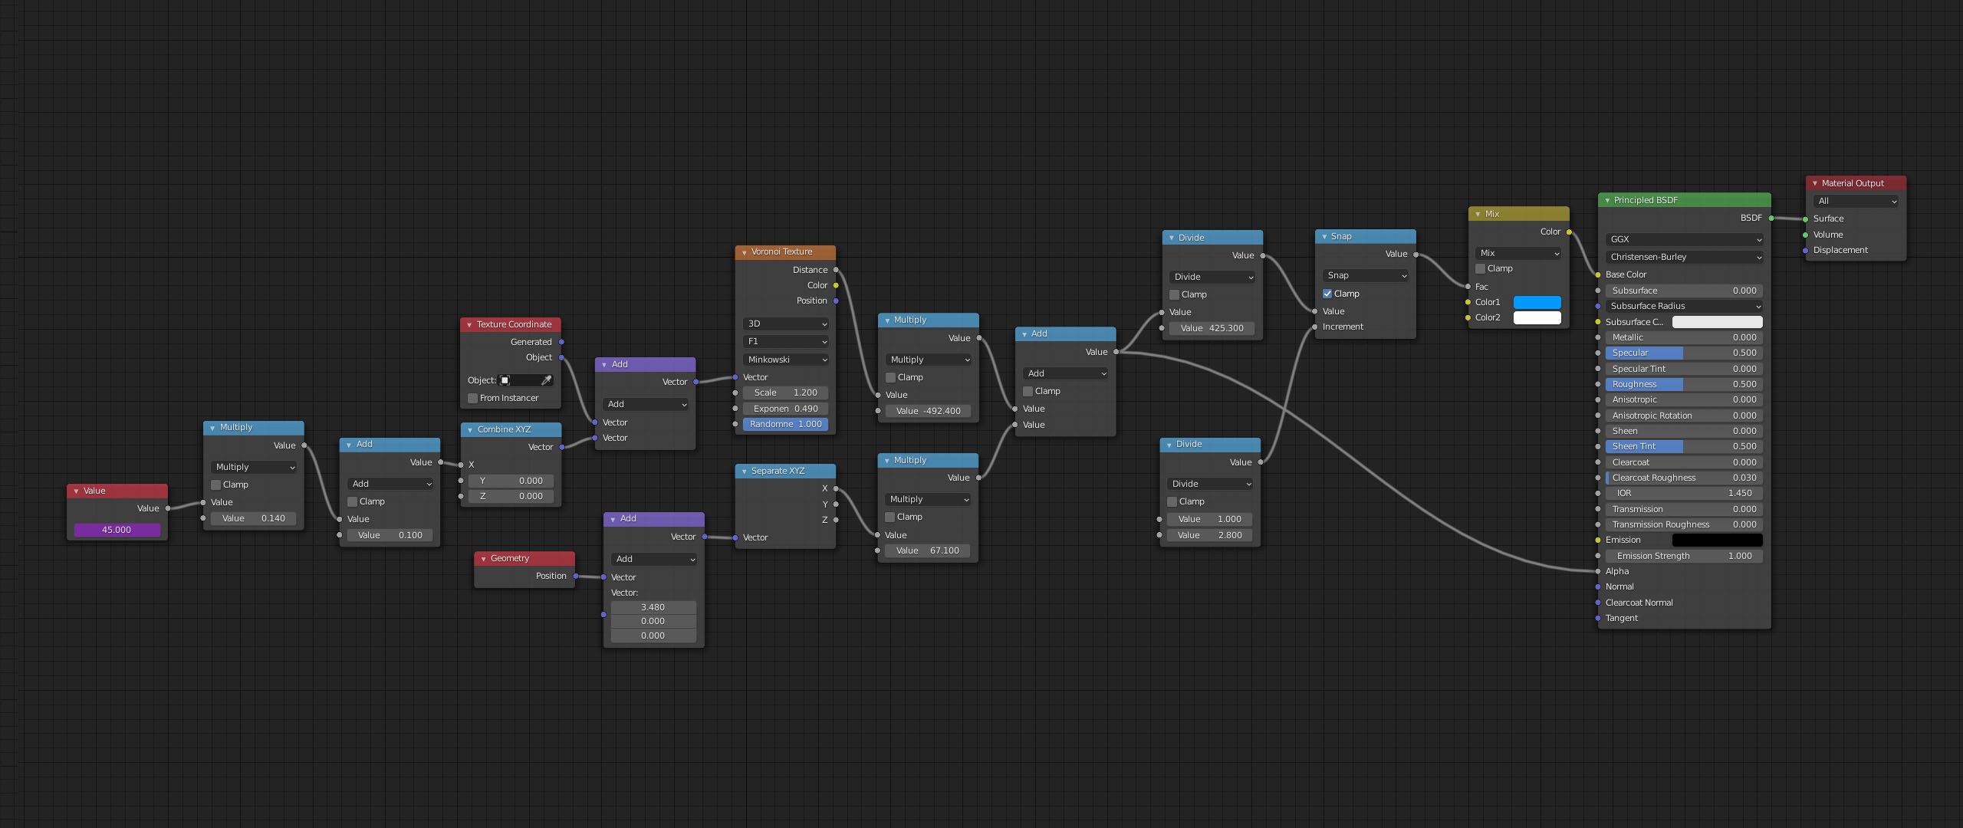
Task: Enable Clamp on the Divide node
Action: pyautogui.click(x=1173, y=294)
